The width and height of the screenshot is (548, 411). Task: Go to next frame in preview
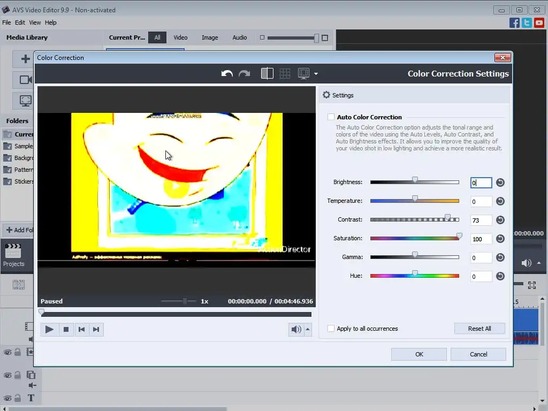96,329
